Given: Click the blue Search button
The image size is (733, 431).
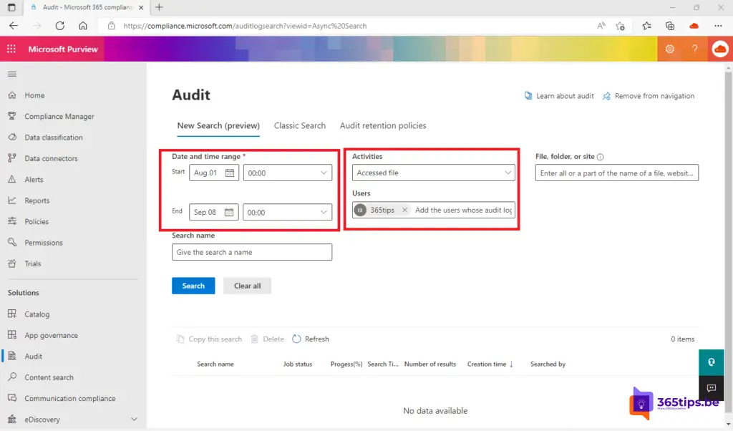Looking at the screenshot, I should (x=193, y=286).
